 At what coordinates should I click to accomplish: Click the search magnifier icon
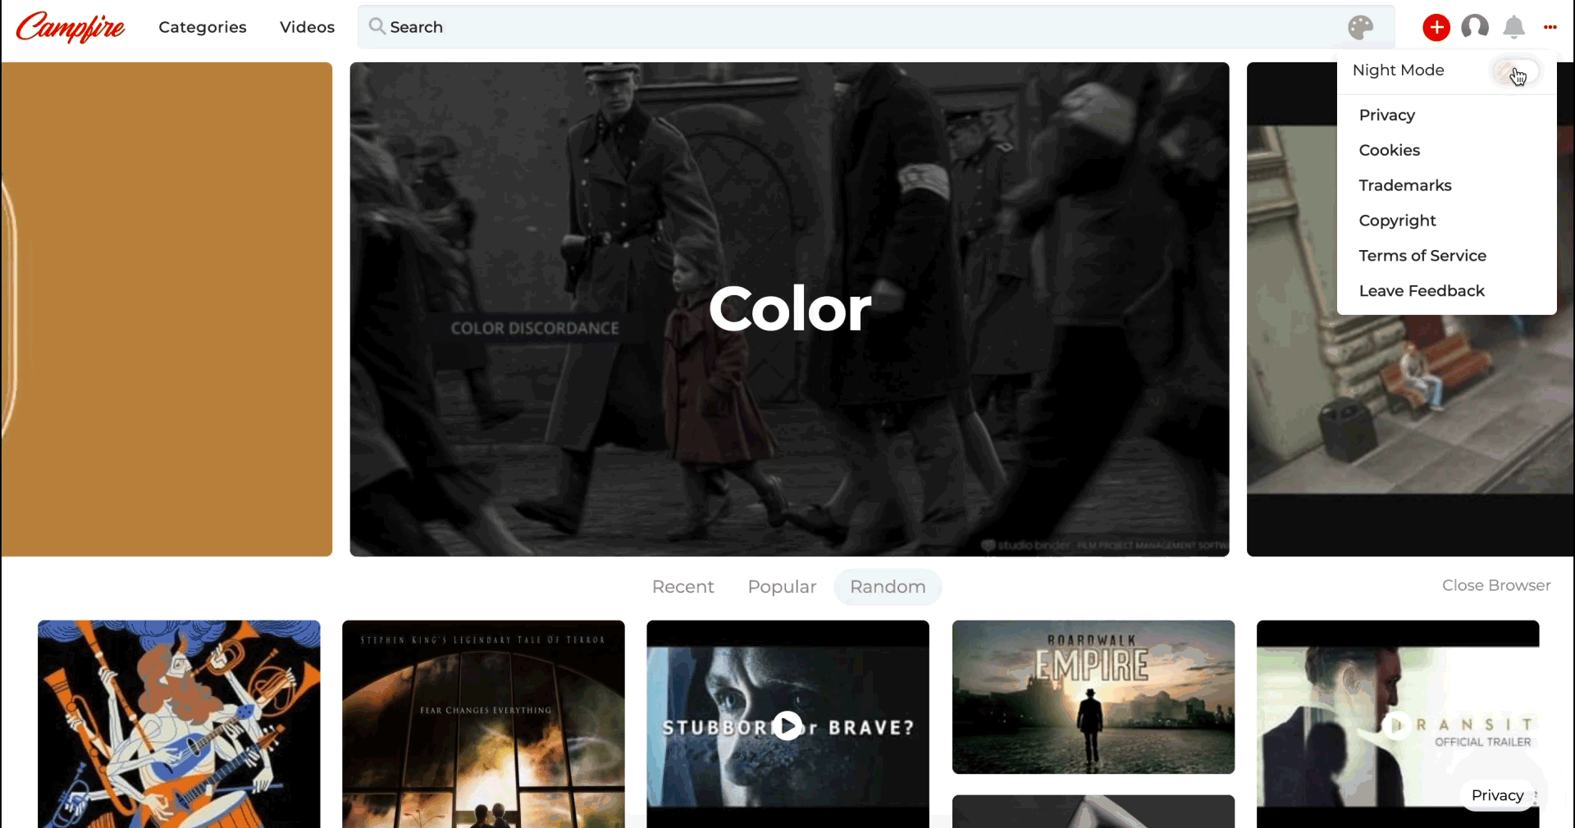377,26
